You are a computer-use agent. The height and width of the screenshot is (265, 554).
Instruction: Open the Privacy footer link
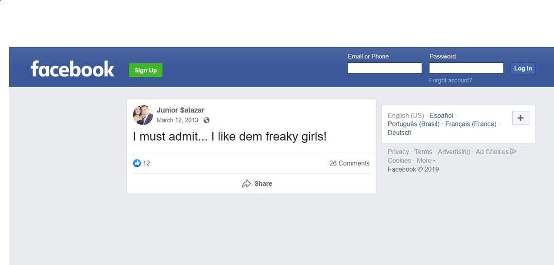398,152
